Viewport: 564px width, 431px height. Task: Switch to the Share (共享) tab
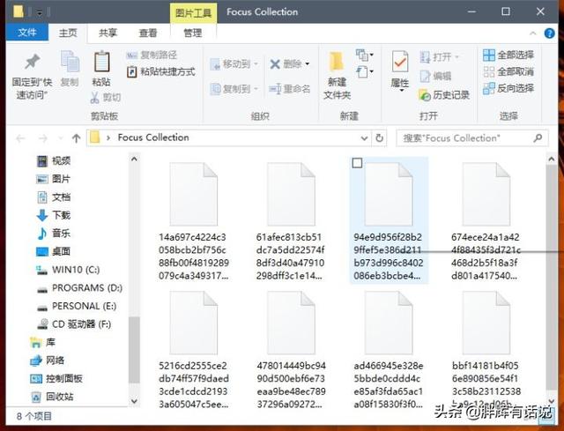[108, 33]
